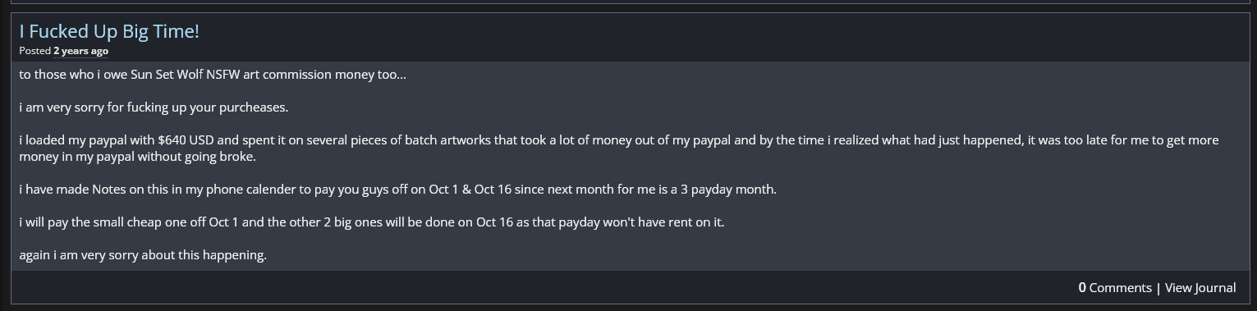Click the final line "again i am very sorry"
Screen dimensions: 1257x311
coord(143,255)
